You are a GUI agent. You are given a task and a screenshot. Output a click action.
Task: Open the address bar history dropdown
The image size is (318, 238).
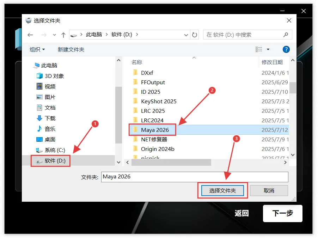point(186,35)
